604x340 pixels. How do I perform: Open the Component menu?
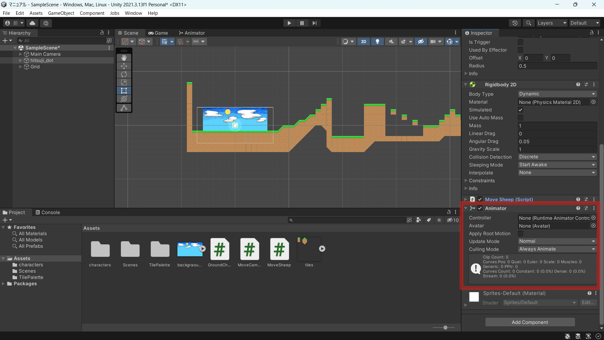pyautogui.click(x=92, y=13)
